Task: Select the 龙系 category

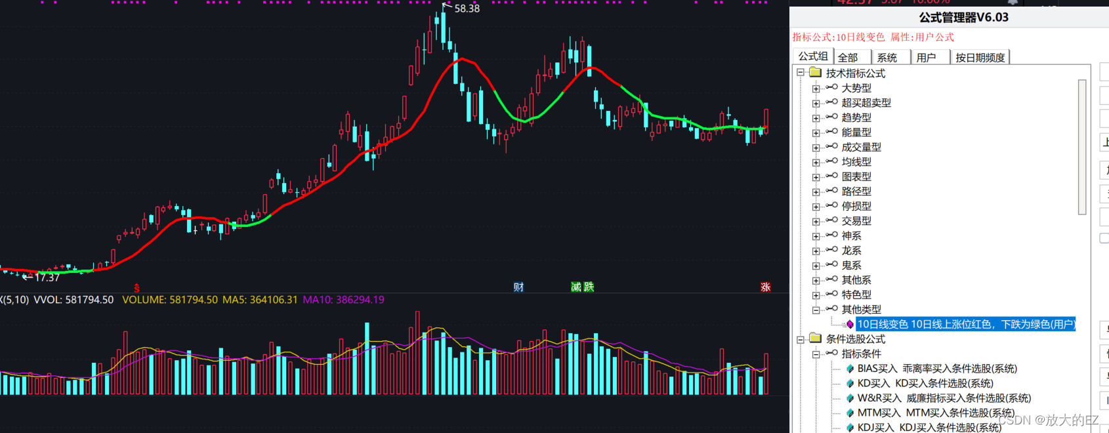Action: (x=852, y=251)
